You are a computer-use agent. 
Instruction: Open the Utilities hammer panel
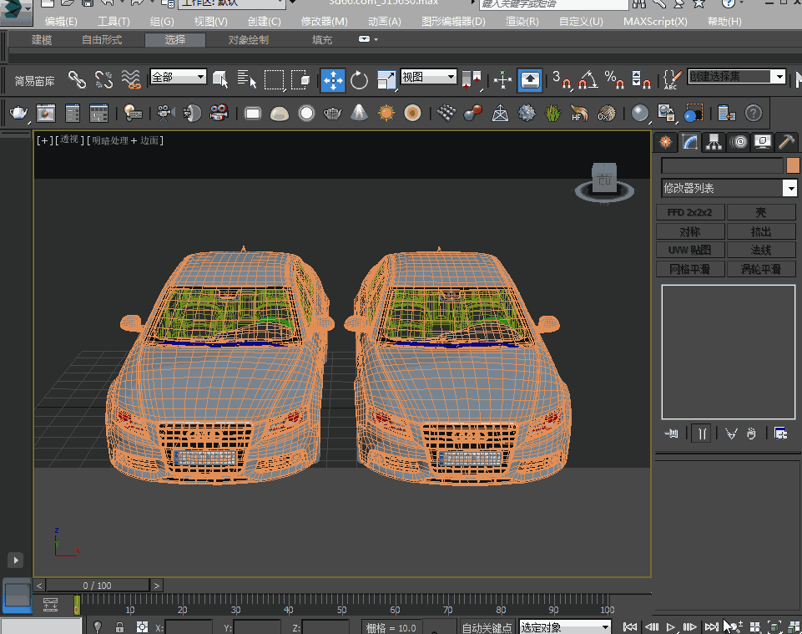pos(786,142)
